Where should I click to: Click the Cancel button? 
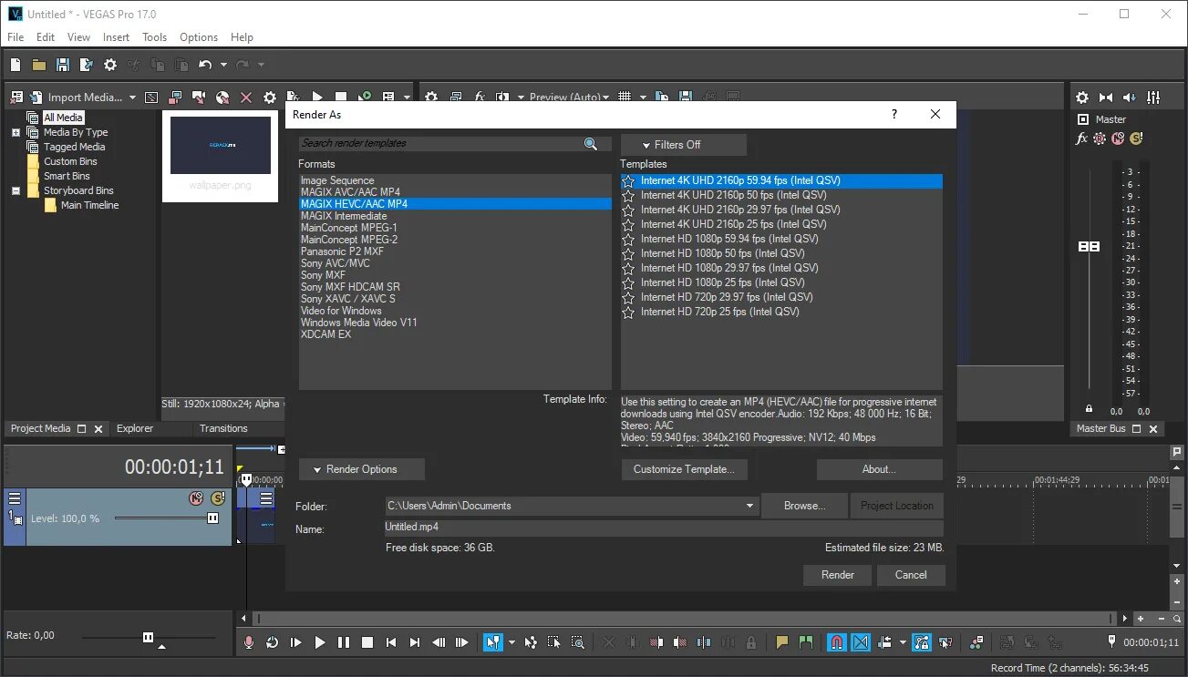coord(911,575)
